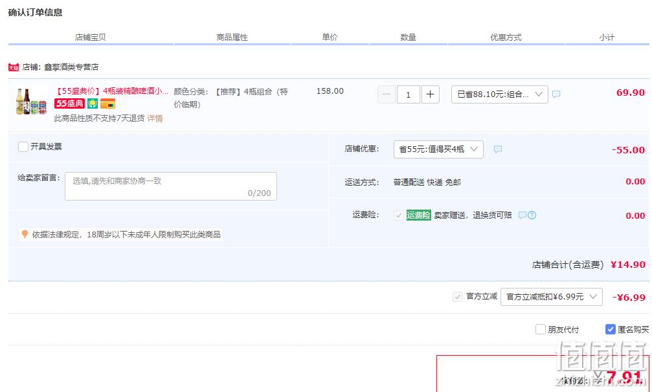Toggle the 运费险 shipping insurance checkbox

[x=398, y=215]
